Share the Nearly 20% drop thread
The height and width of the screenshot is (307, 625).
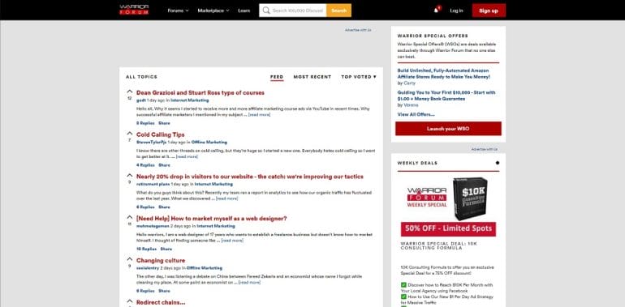click(x=164, y=207)
